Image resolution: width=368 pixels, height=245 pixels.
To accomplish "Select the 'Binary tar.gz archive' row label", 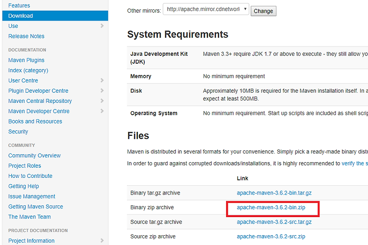I will [x=156, y=193].
